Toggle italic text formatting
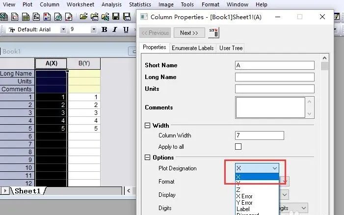Viewport: 344px width, 215px height. [x=115, y=29]
